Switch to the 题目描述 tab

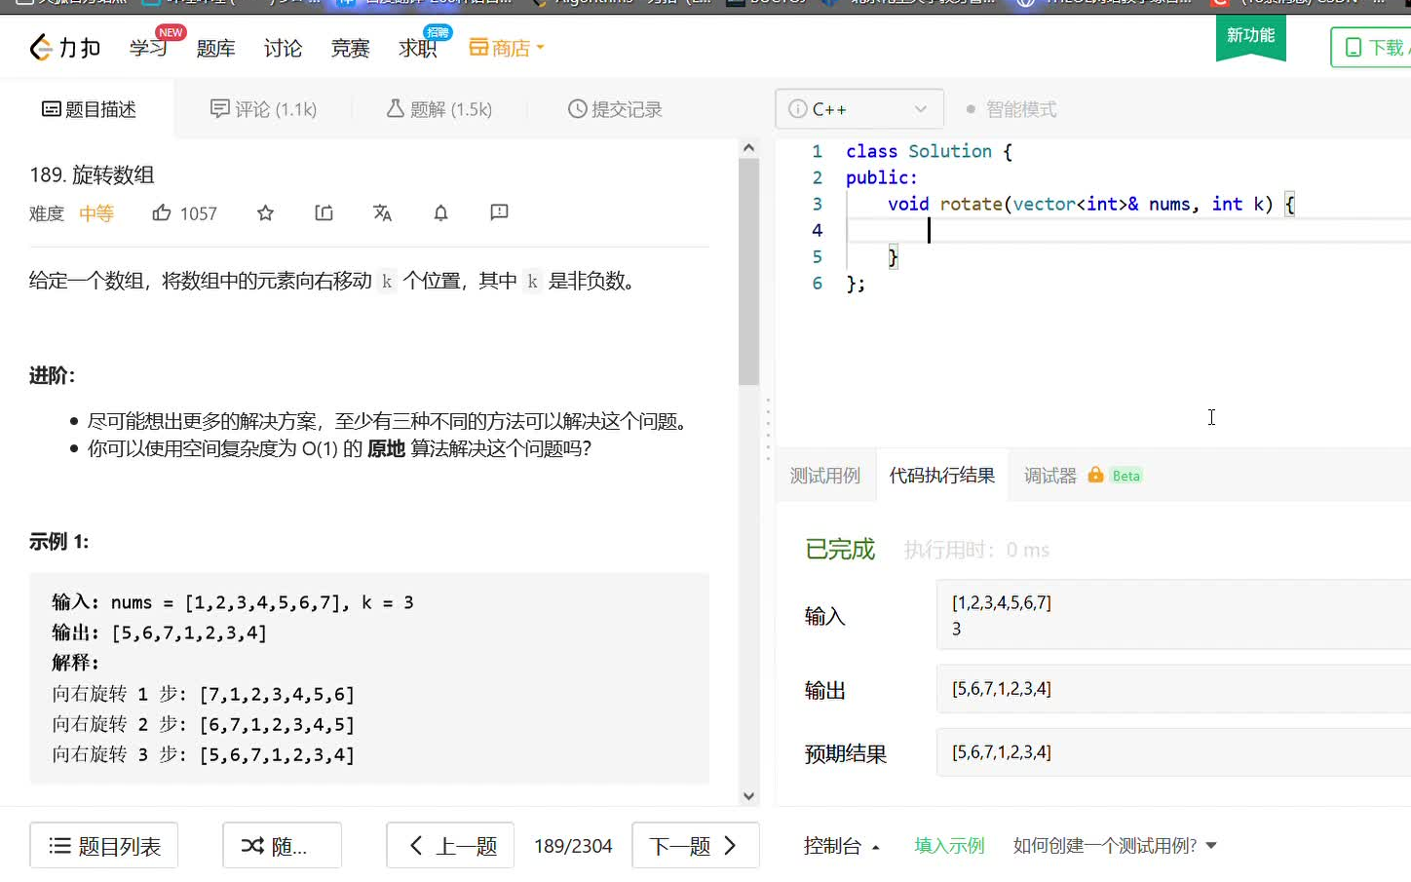click(x=89, y=109)
